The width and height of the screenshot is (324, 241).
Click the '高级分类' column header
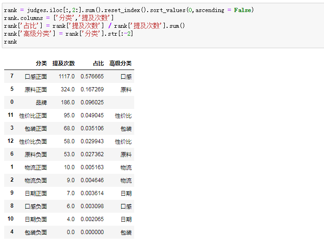pyautogui.click(x=120, y=63)
